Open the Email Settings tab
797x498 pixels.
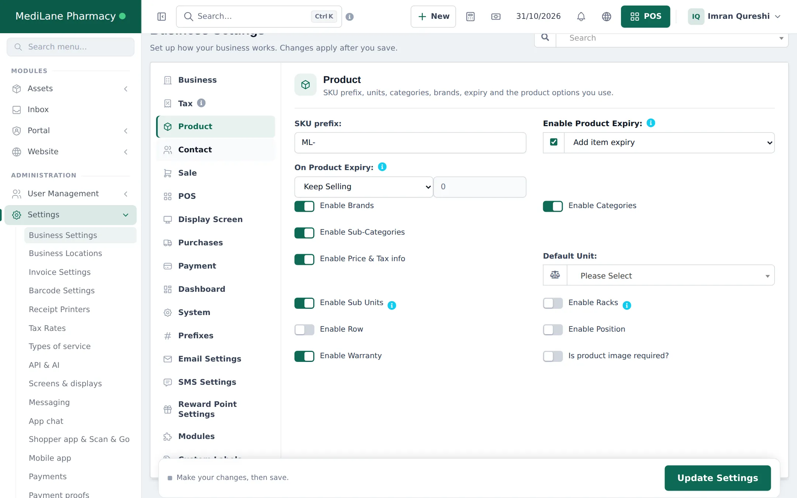click(x=216, y=359)
